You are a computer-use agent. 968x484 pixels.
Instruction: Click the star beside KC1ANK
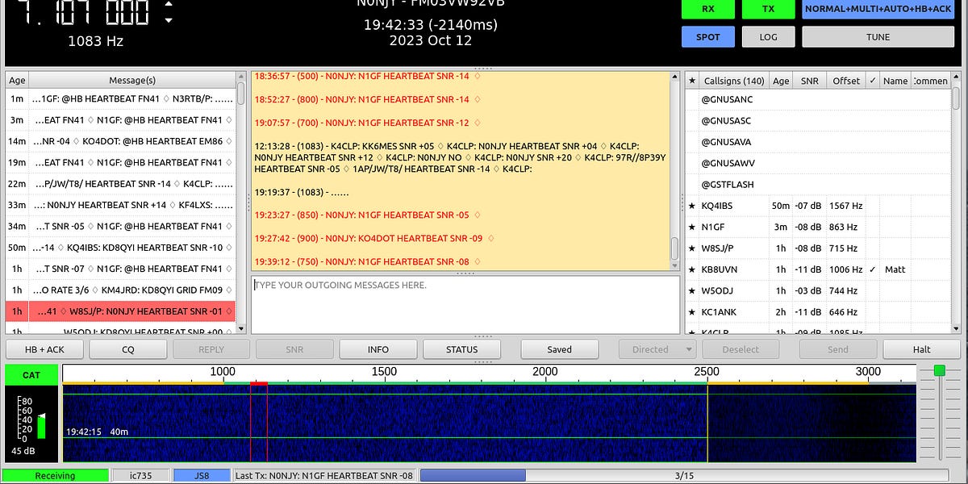(691, 312)
